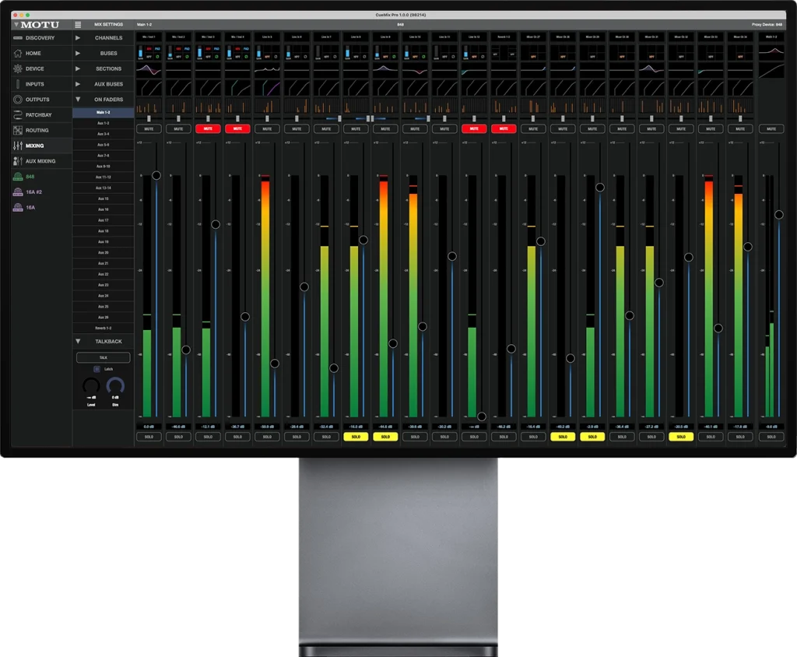Click the Mix Settings hamburger icon

click(78, 25)
